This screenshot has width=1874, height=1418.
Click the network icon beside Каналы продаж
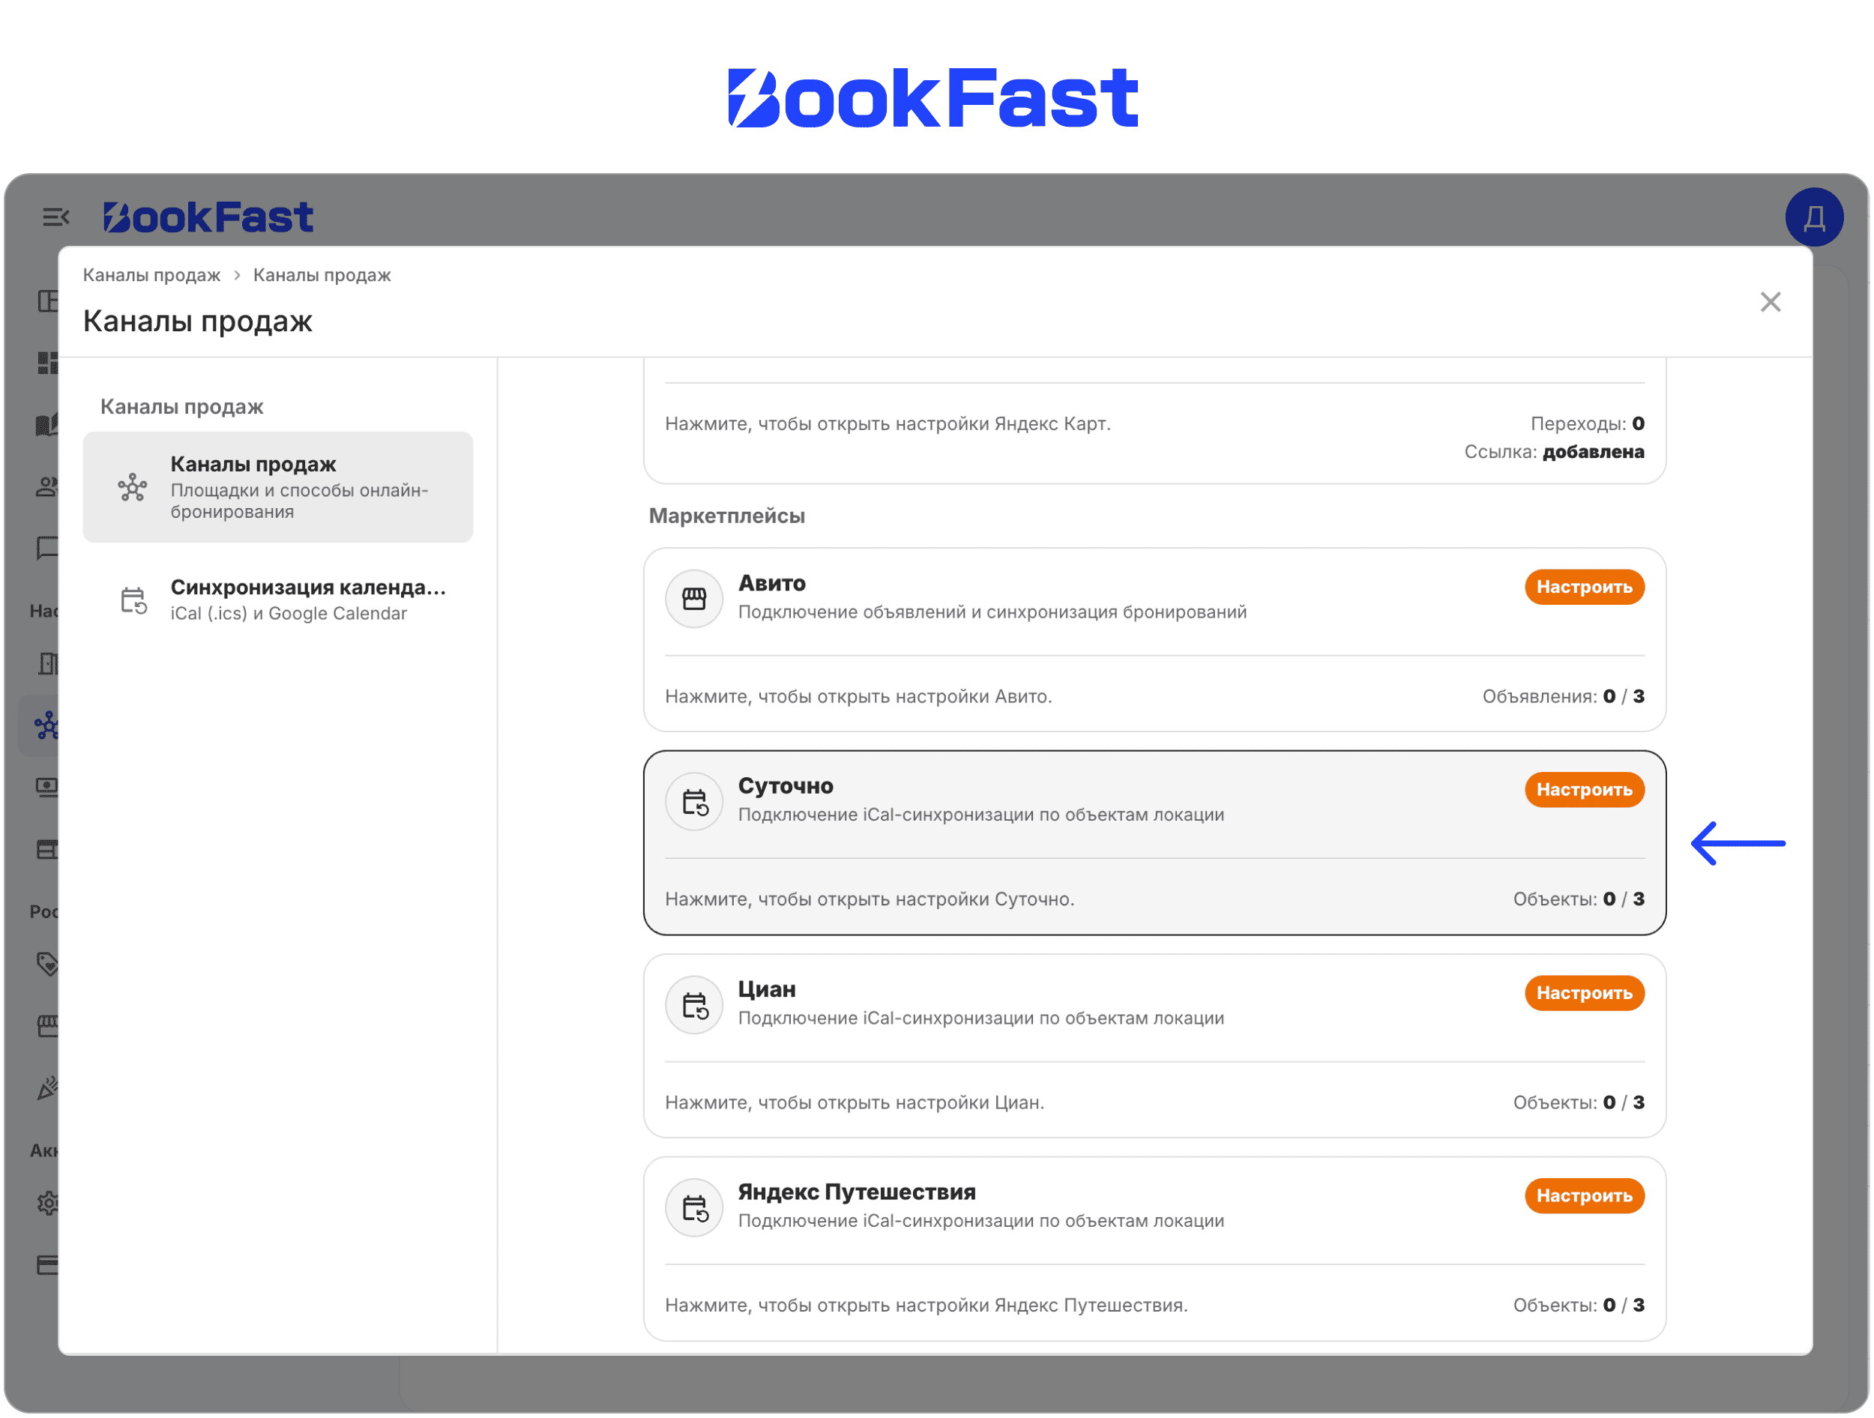132,488
